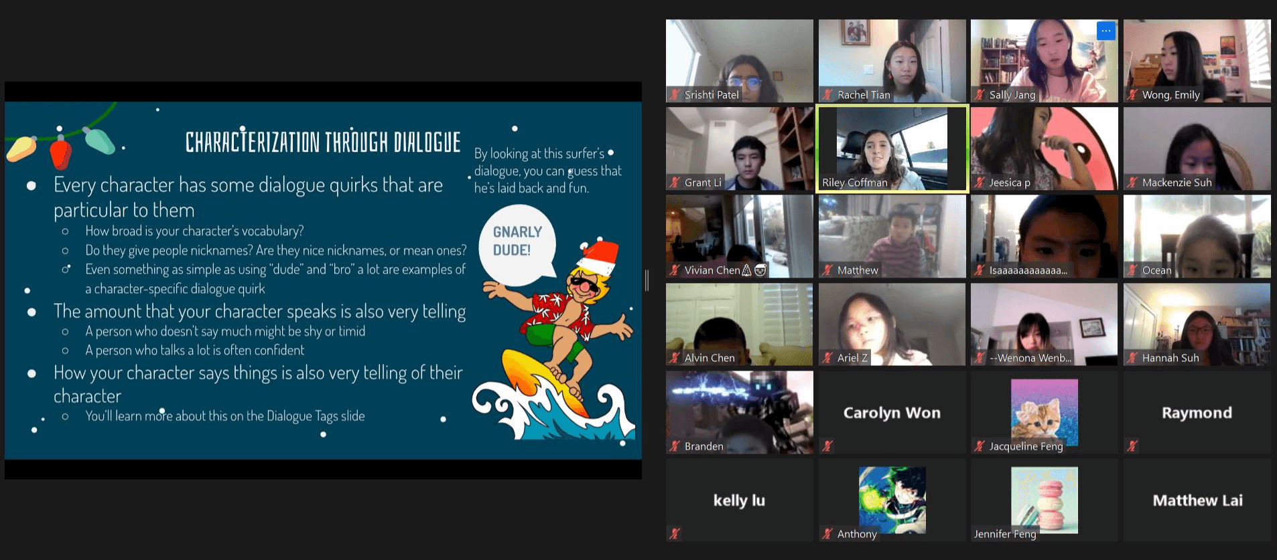Click the divider handle between slide and gallery

tap(647, 280)
